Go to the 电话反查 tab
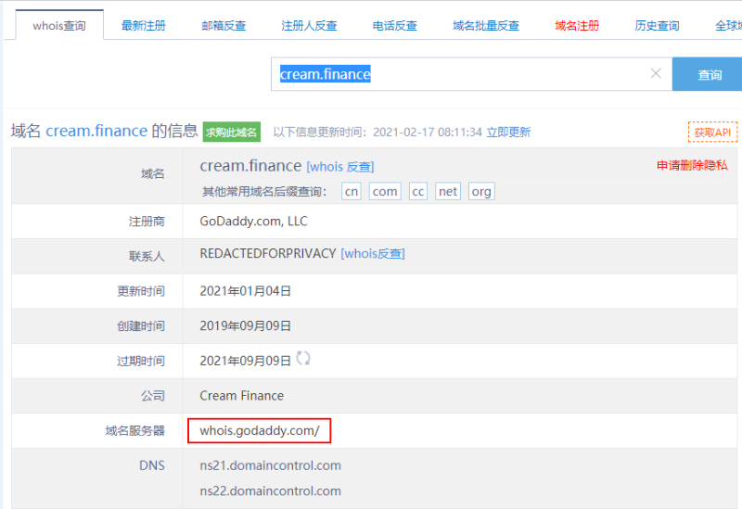The image size is (742, 509). pyautogui.click(x=395, y=26)
